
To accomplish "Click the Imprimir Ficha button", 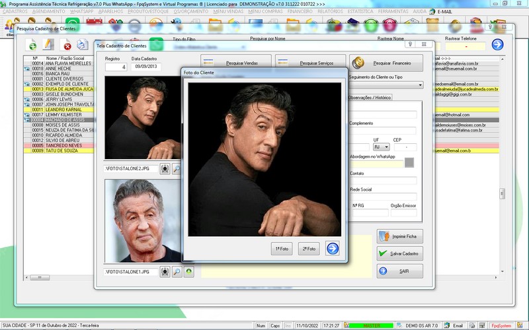I will [400, 236].
